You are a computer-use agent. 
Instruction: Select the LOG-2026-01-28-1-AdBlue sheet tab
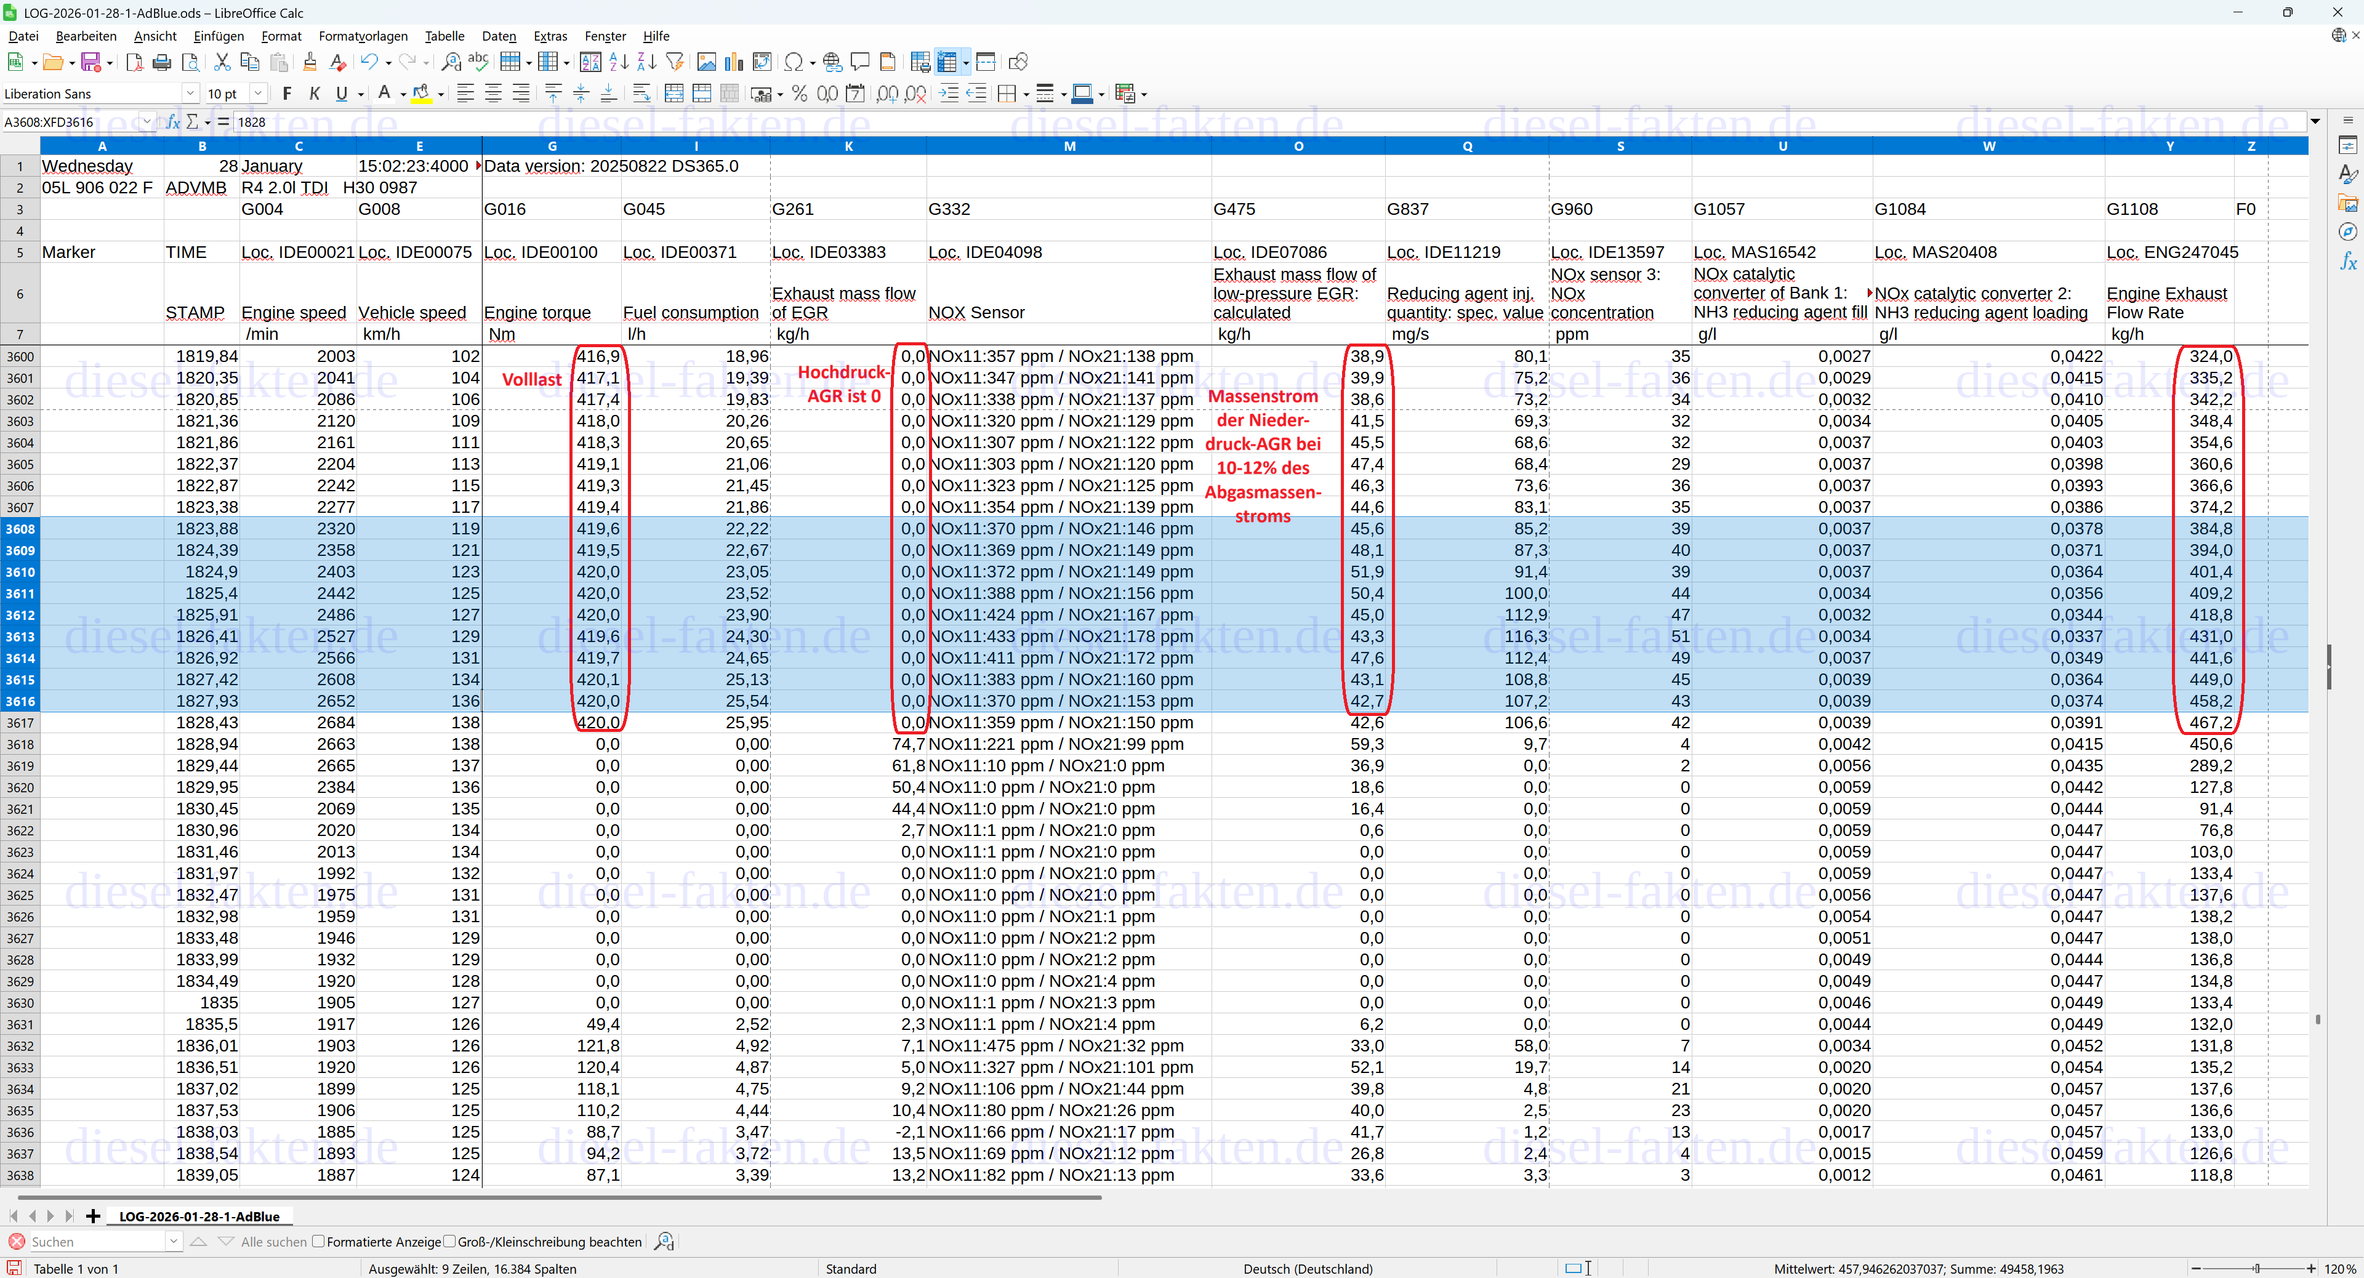coord(199,1216)
